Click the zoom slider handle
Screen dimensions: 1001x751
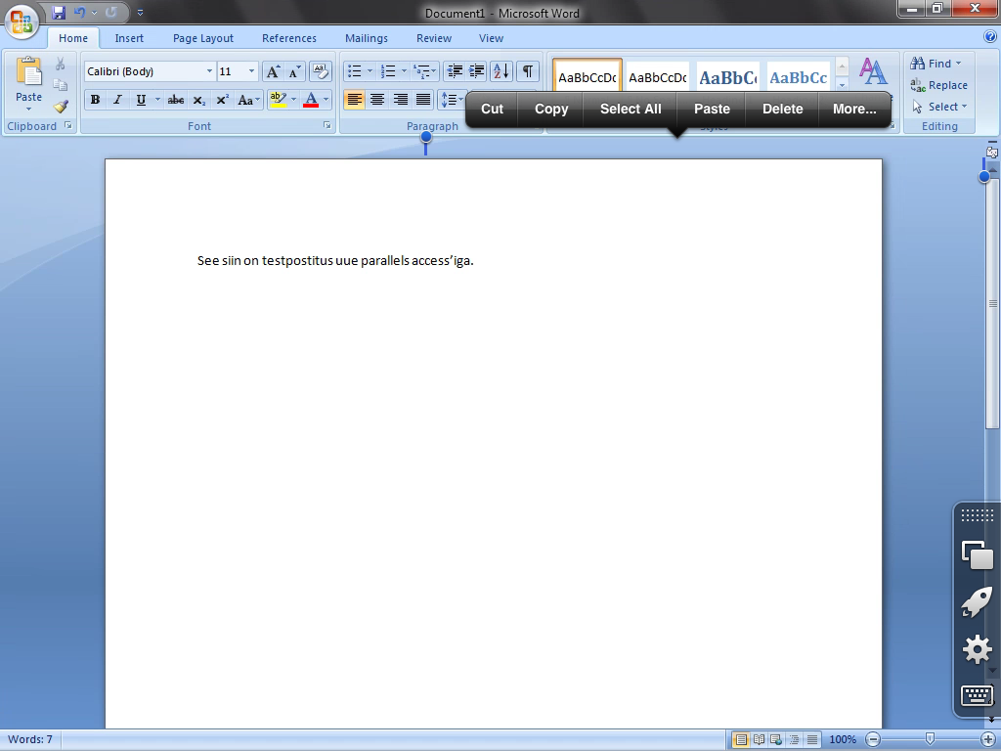(x=930, y=739)
